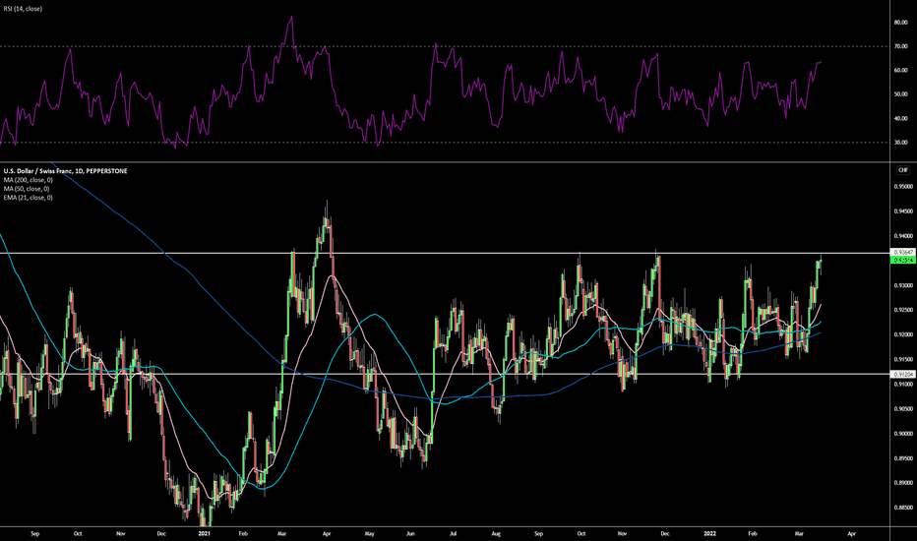917x541 pixels.
Task: Select the RSI (14, close) indicator label
Action: tap(23, 9)
